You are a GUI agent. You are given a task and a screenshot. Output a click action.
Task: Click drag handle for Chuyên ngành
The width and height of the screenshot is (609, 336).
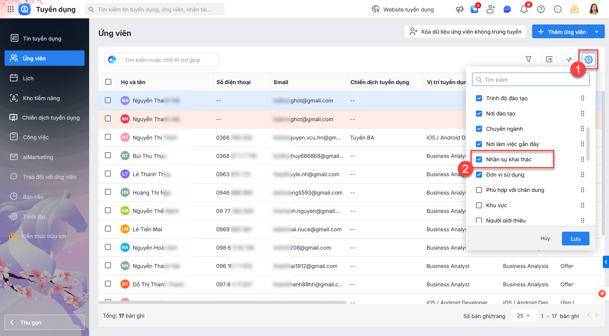point(583,129)
